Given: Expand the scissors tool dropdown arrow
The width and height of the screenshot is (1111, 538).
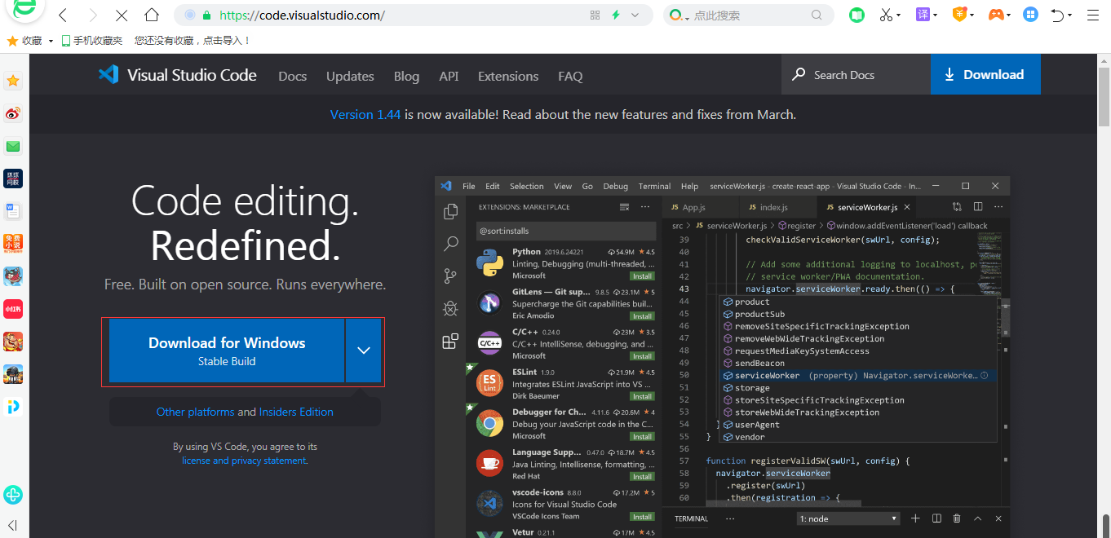Looking at the screenshot, I should (899, 15).
